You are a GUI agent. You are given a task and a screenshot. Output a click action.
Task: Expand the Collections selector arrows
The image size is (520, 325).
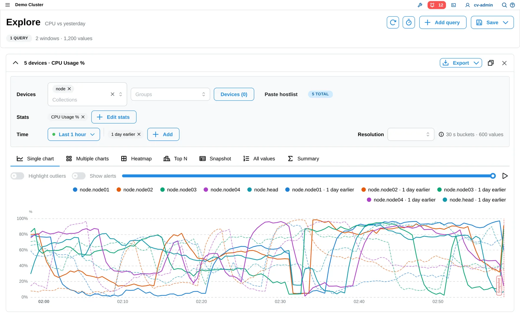click(x=121, y=94)
